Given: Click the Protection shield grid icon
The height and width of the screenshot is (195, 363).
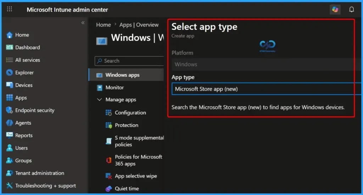Looking at the screenshot, I should 108,125.
